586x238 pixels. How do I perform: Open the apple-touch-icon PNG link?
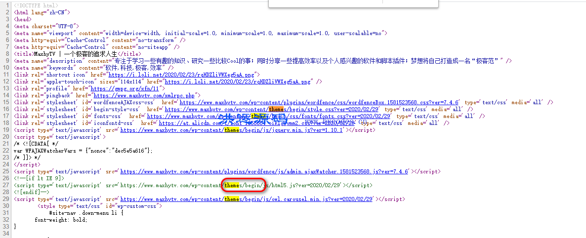[238, 81]
